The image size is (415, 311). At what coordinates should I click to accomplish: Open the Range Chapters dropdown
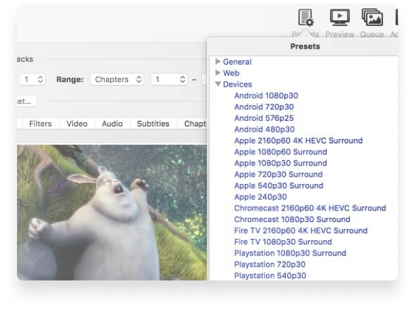click(x=118, y=79)
